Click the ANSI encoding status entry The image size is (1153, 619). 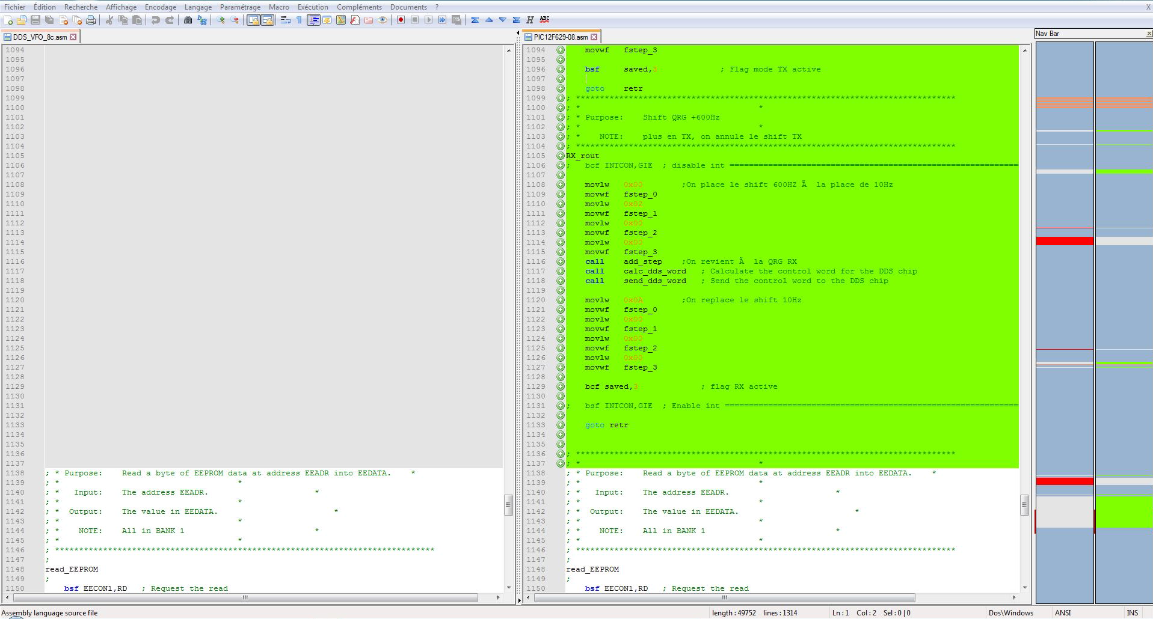pos(1063,613)
